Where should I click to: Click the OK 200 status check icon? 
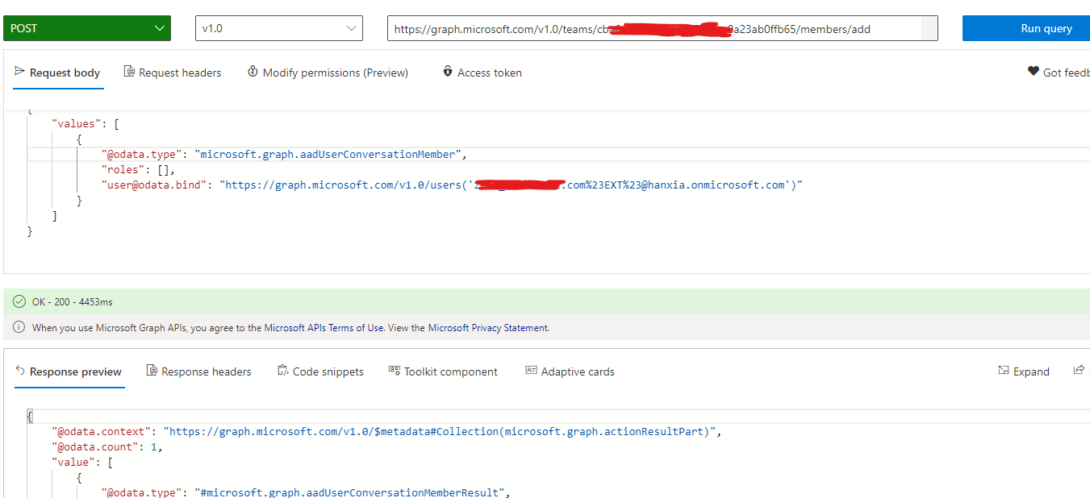pyautogui.click(x=20, y=301)
